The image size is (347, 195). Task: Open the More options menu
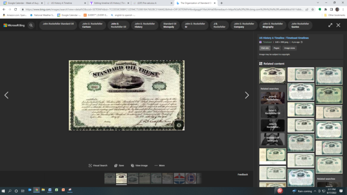159,165
